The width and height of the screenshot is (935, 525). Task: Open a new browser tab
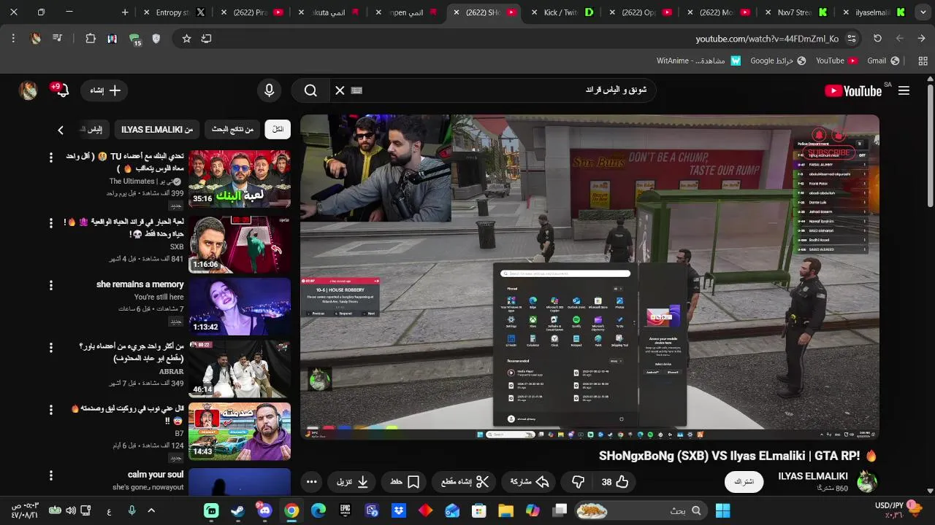[x=125, y=12]
